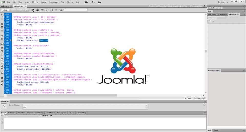Click the Apply Comment icon
The height and width of the screenshot is (132, 246).
2,59
